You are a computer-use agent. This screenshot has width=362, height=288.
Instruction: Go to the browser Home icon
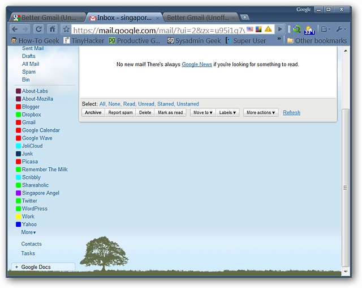[x=52, y=29]
